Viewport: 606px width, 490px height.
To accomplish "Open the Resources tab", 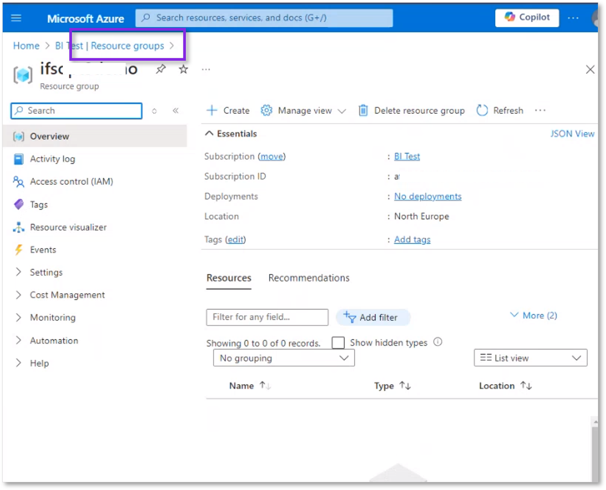I will (229, 278).
